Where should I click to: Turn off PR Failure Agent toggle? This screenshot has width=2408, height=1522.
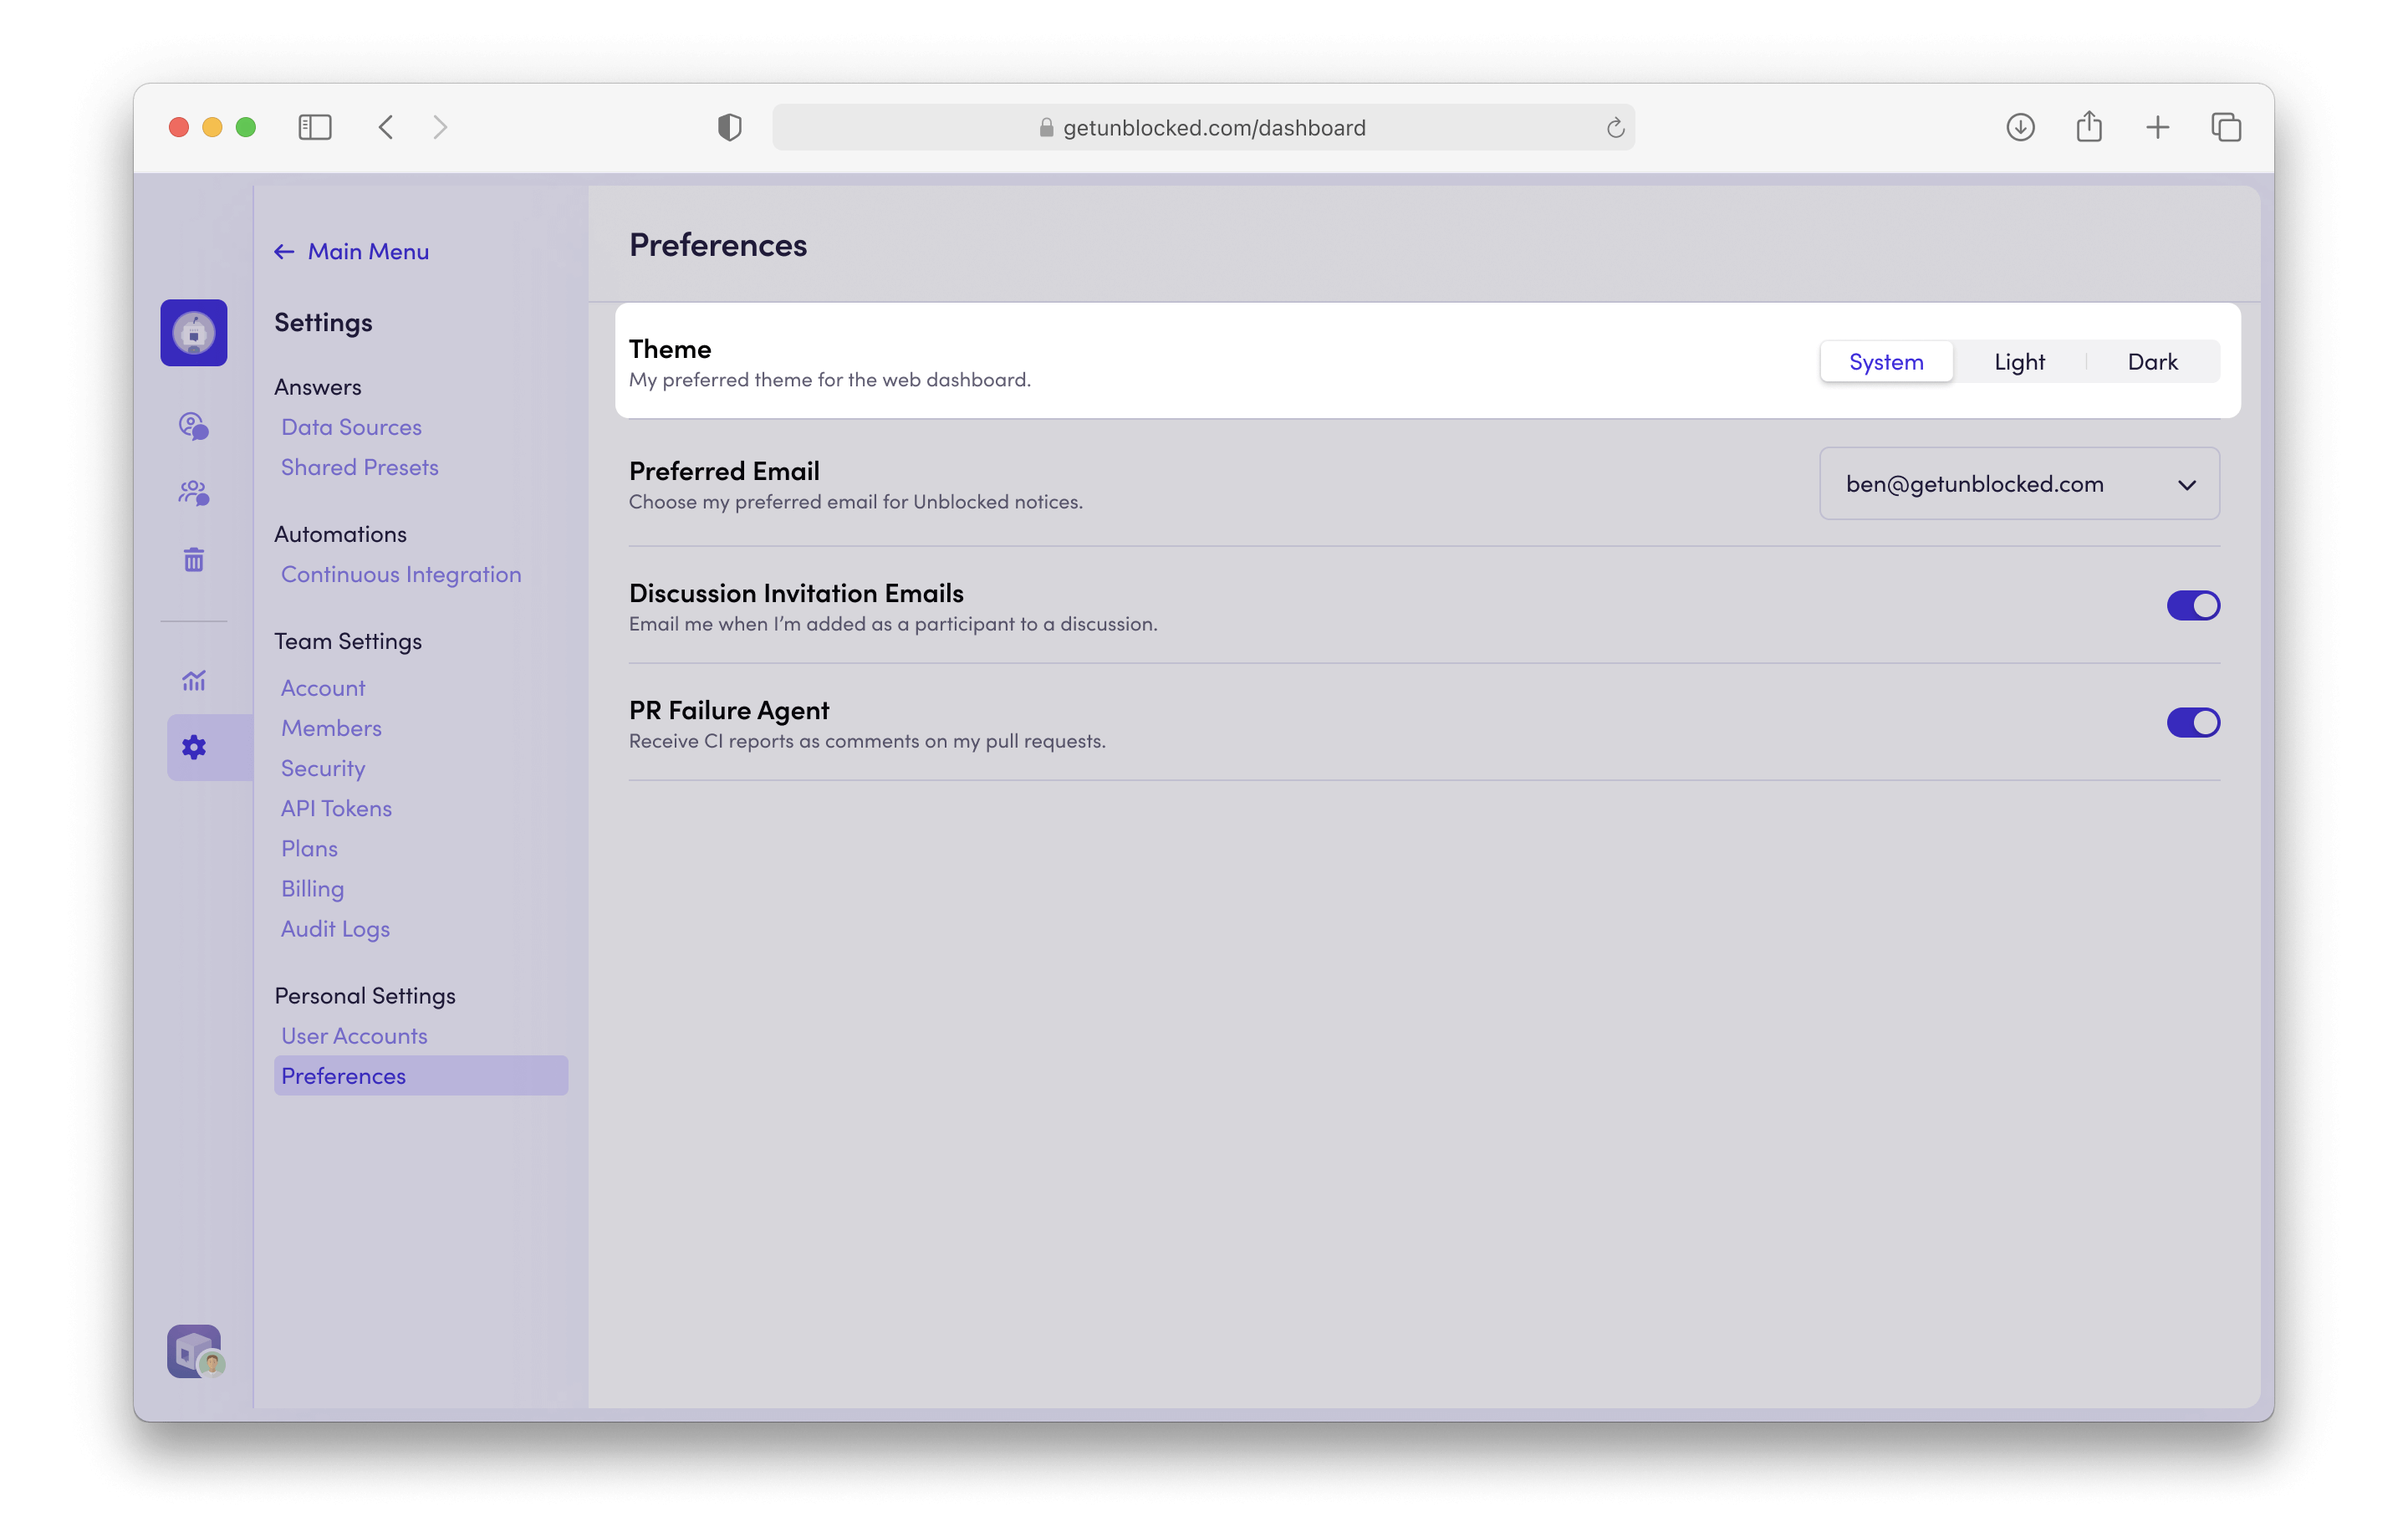pos(2192,722)
